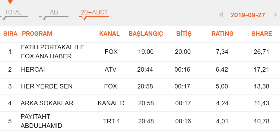
Task: Go to next date using right arrow
Action: pyautogui.click(x=275, y=15)
